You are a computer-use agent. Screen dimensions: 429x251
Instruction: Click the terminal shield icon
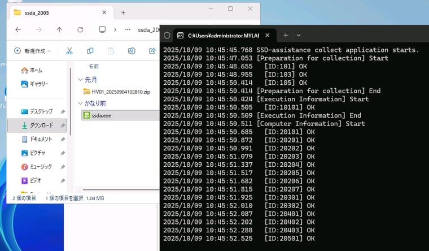167,35
